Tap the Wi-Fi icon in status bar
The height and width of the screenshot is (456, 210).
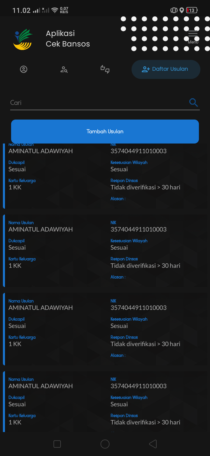point(55,11)
